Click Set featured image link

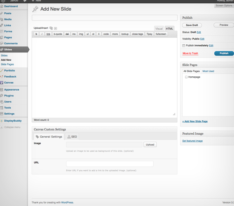pos(193,141)
